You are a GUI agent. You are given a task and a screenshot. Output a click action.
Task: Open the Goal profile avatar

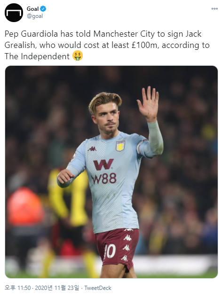click(x=14, y=13)
